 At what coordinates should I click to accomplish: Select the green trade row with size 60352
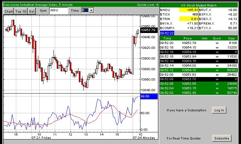199,70
